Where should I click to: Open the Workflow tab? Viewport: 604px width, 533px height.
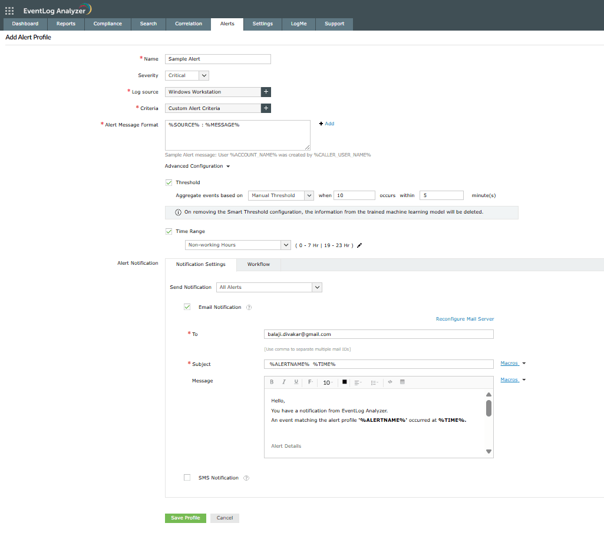258,265
